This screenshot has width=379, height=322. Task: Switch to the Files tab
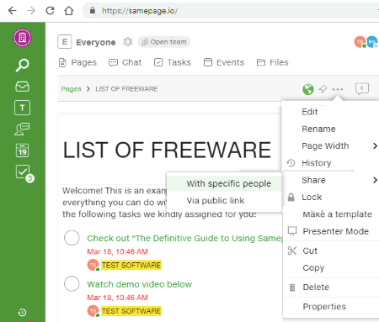pos(273,62)
